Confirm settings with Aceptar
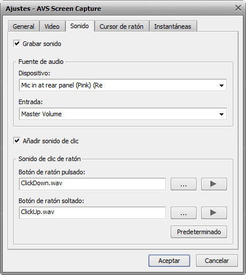The height and width of the screenshot is (275, 246). tap(169, 261)
